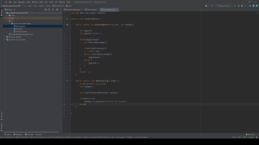The height and width of the screenshot is (145, 259).
Task: Click the Build Project hammer icon
Action: click(x=212, y=6)
